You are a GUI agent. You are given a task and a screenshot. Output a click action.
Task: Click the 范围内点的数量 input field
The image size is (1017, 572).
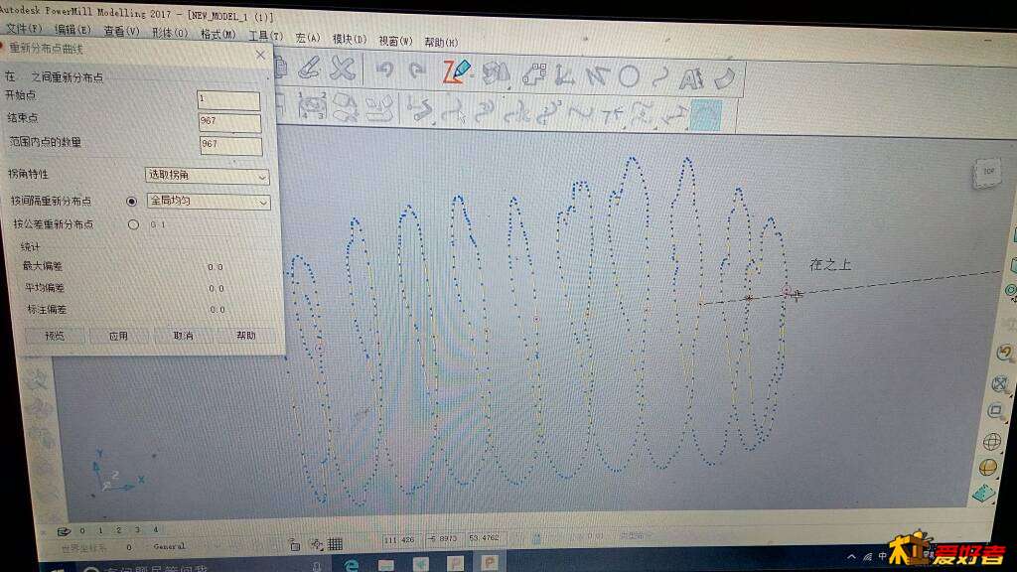(230, 145)
